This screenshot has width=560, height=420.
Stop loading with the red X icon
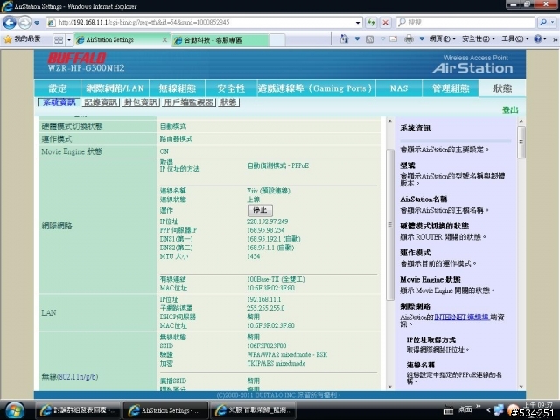click(386, 23)
